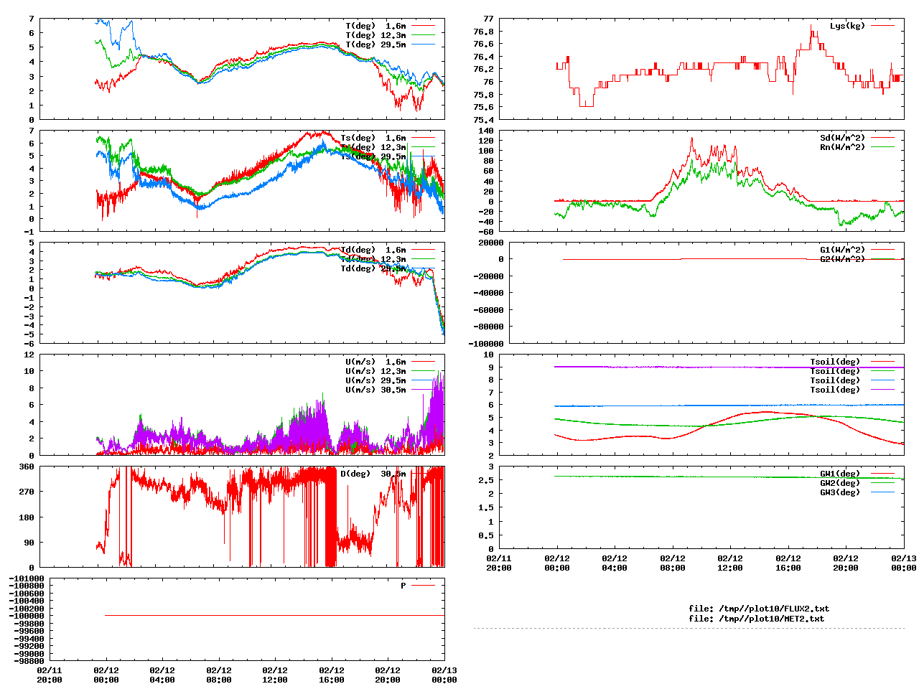The width and height of the screenshot is (919, 689).
Task: Click the Tsoil(deg) label with purple line sample
Action: tap(835, 390)
